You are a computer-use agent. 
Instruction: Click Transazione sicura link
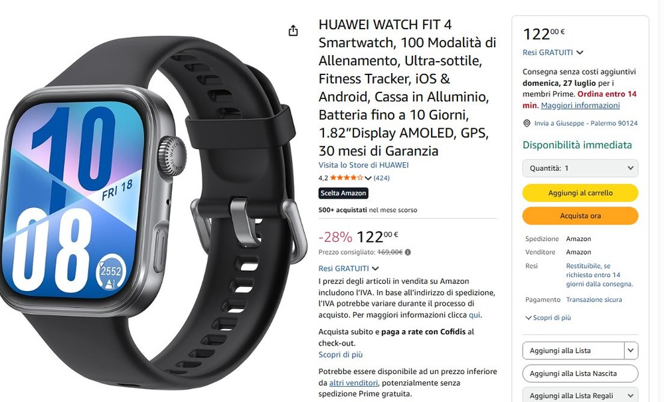pos(594,300)
